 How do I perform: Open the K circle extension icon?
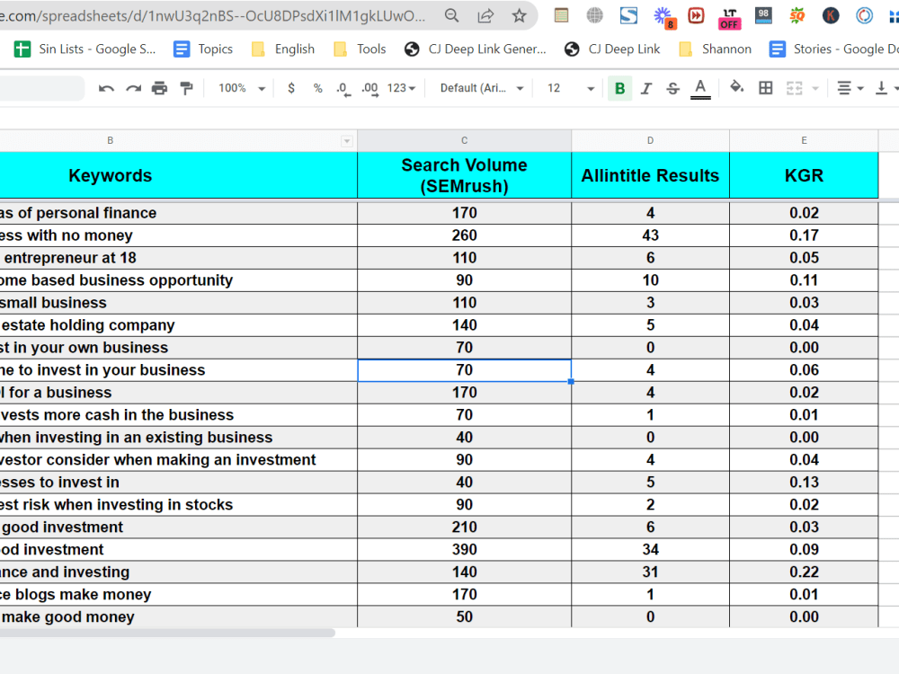pyautogui.click(x=831, y=15)
